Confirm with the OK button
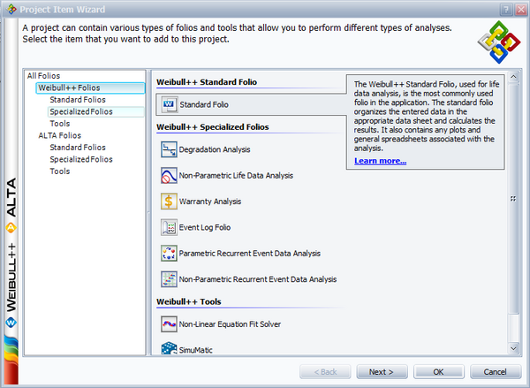The height and width of the screenshot is (388, 530). click(439, 372)
